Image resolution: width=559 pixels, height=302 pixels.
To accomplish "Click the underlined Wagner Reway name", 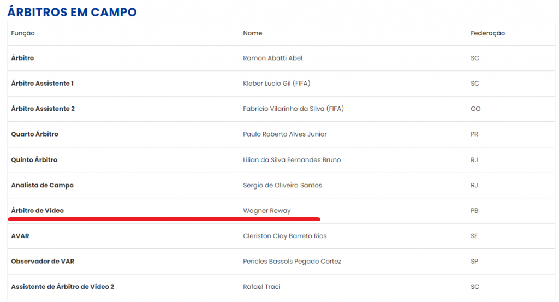I will coord(267,211).
